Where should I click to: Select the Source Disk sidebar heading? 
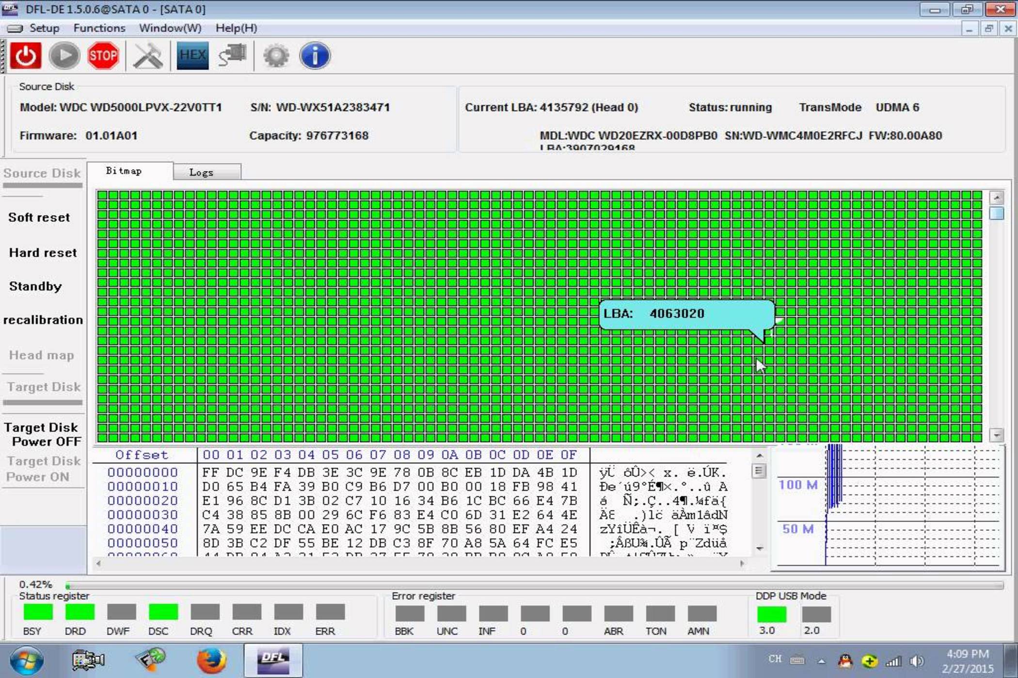[42, 173]
